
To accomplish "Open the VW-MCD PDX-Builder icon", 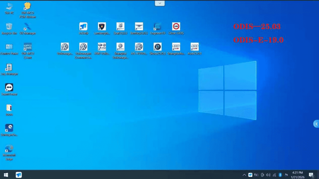I will (27, 6).
